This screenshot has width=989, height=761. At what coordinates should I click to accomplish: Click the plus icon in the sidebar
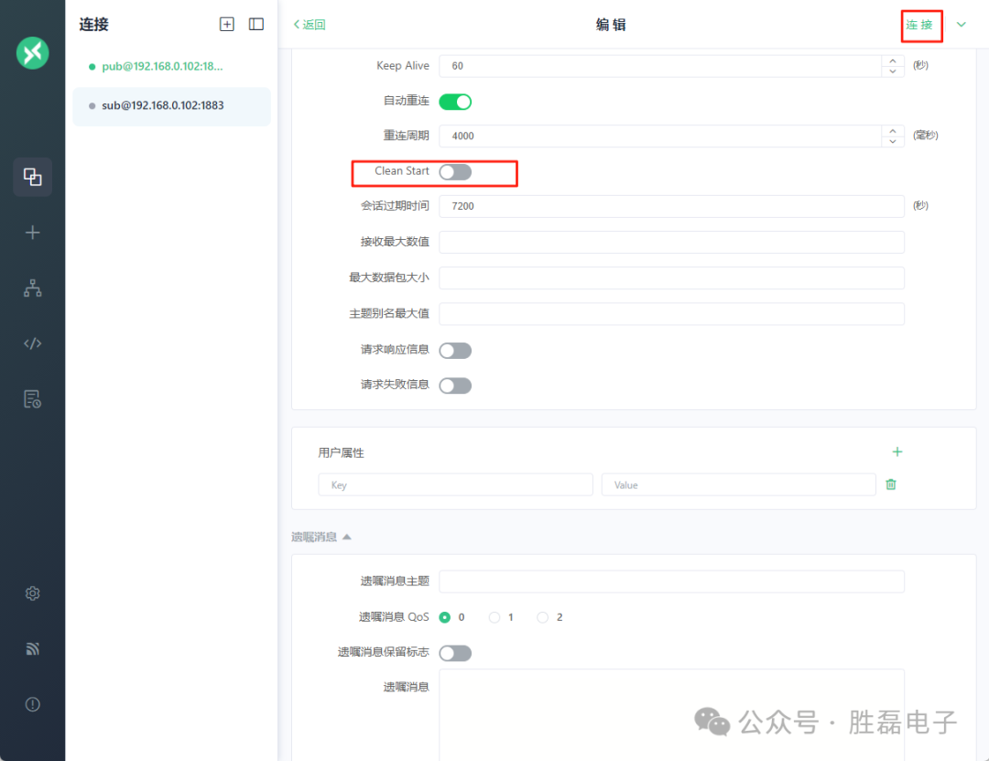point(32,233)
